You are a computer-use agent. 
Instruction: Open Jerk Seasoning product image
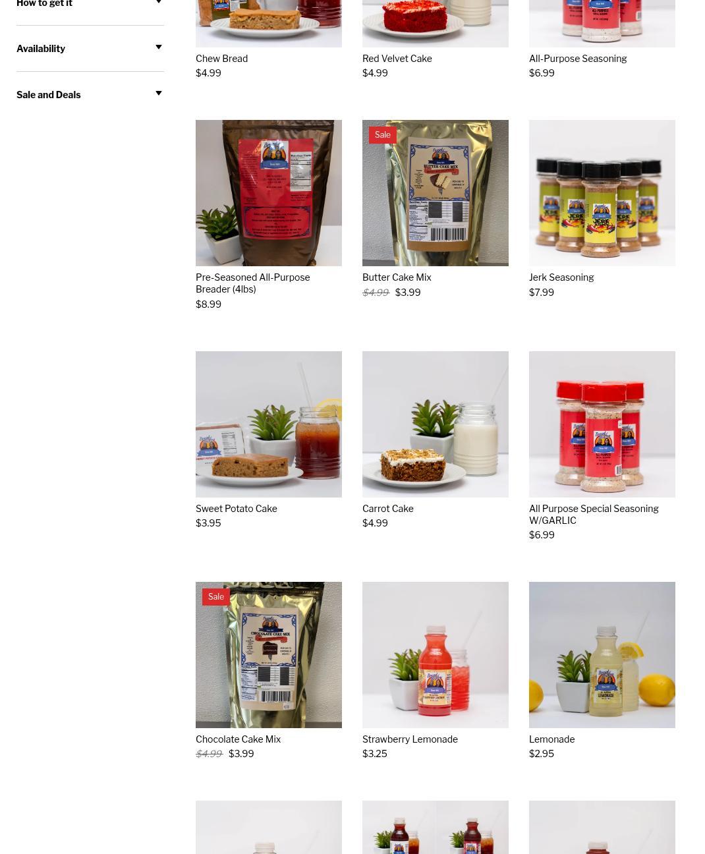coord(602,193)
